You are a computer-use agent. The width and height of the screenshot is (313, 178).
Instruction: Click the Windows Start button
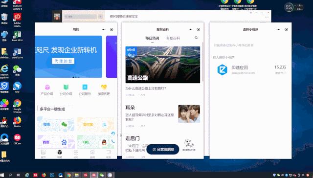2,175
